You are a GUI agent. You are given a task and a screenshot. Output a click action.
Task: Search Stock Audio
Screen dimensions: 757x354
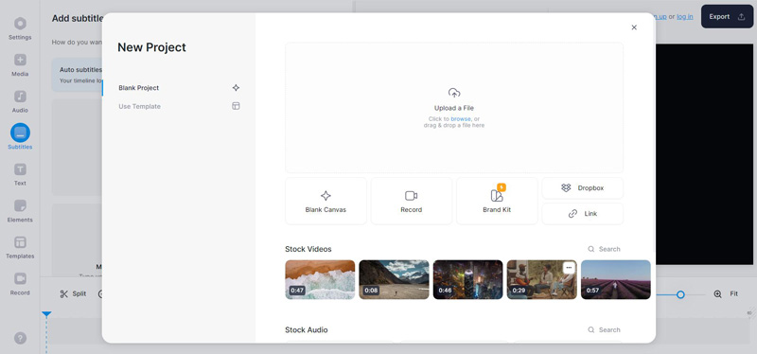(x=604, y=329)
